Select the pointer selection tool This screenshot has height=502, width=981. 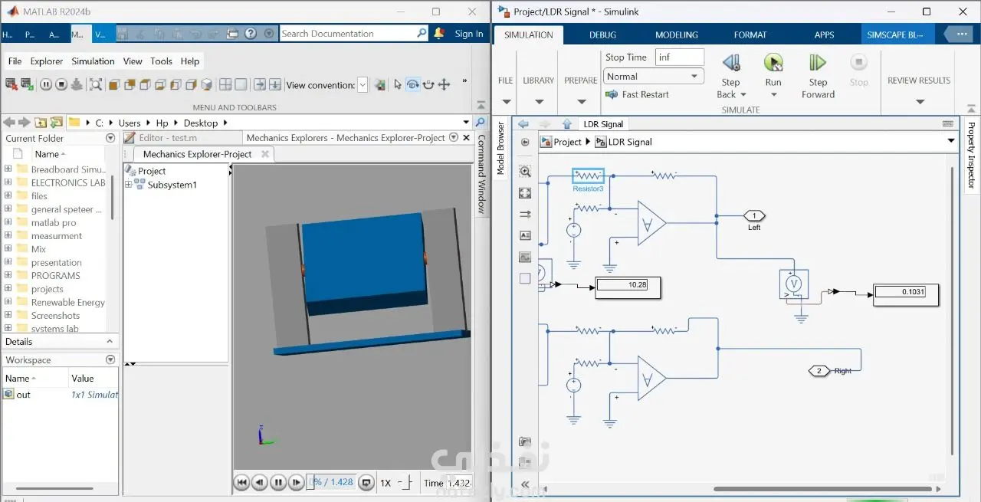tap(398, 85)
